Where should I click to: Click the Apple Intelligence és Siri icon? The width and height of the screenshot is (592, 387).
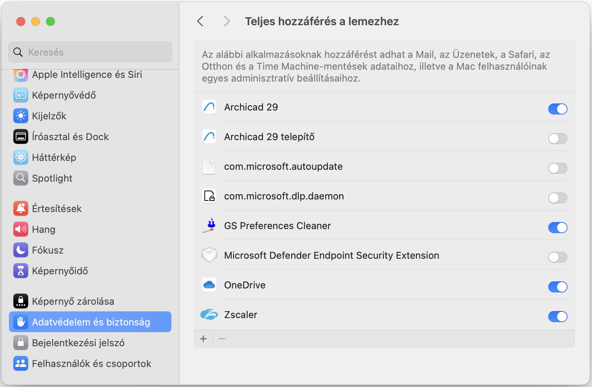click(x=21, y=75)
